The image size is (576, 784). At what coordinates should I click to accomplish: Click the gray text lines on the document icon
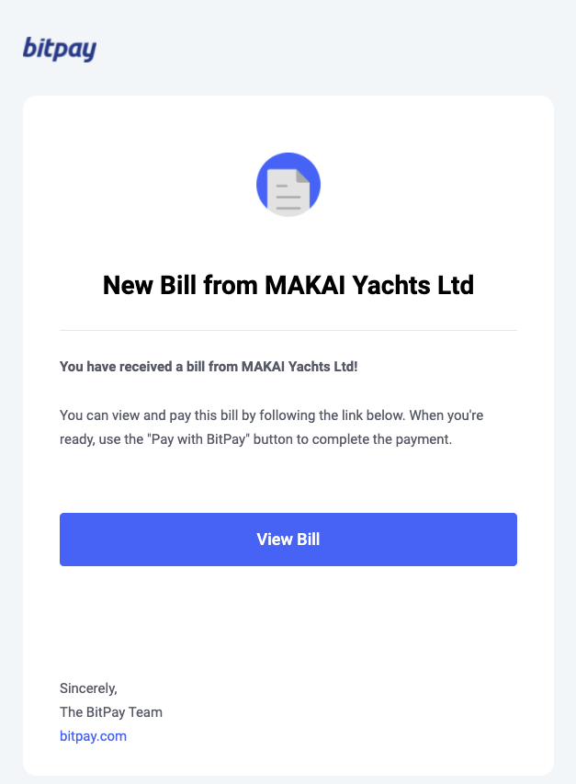pos(288,197)
